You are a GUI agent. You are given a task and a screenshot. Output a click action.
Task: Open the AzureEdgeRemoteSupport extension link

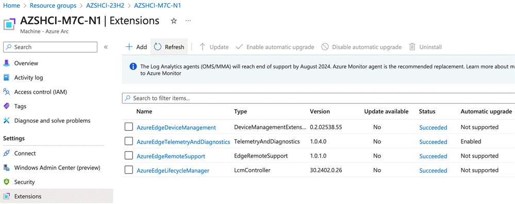tap(171, 157)
